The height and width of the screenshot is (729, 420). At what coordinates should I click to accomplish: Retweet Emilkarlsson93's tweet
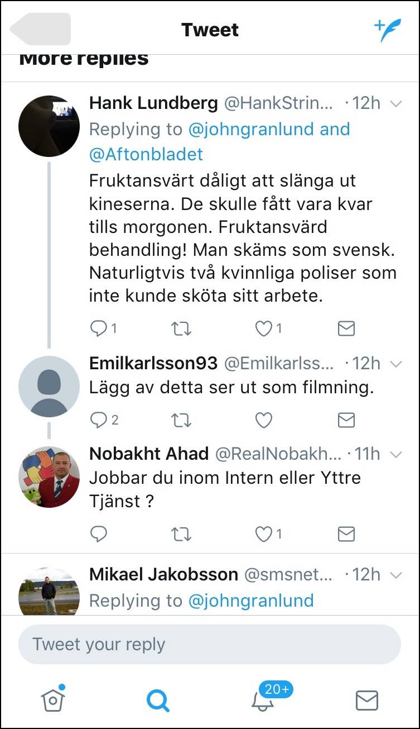coord(180,420)
